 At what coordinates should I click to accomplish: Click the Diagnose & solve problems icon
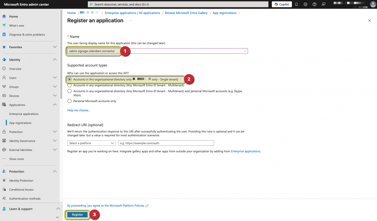pos(4,34)
